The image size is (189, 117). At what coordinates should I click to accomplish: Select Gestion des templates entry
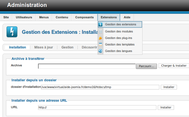point(120,45)
